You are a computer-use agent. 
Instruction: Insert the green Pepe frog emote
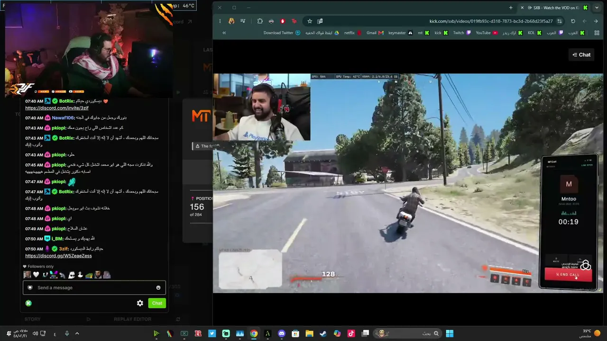click(x=89, y=275)
